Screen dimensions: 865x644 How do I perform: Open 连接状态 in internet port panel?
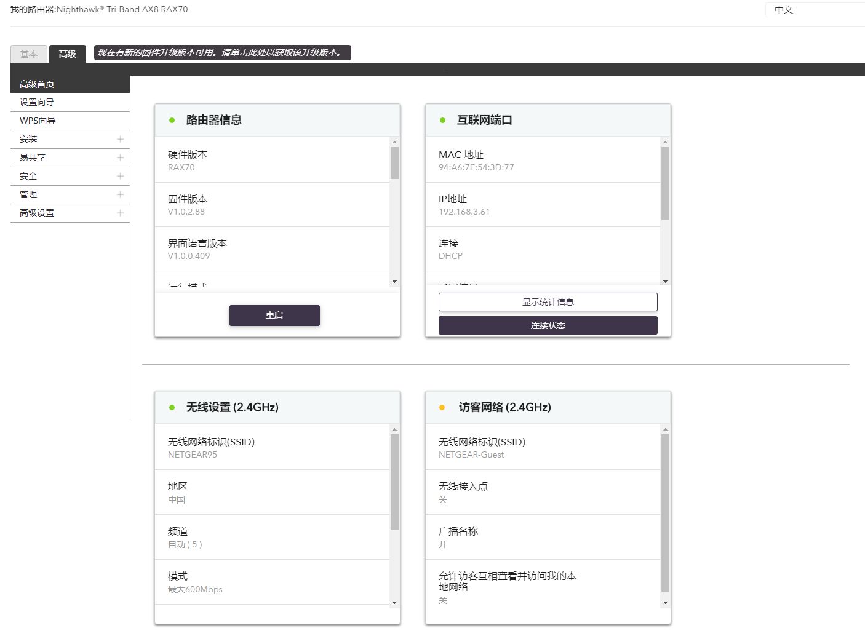548,325
